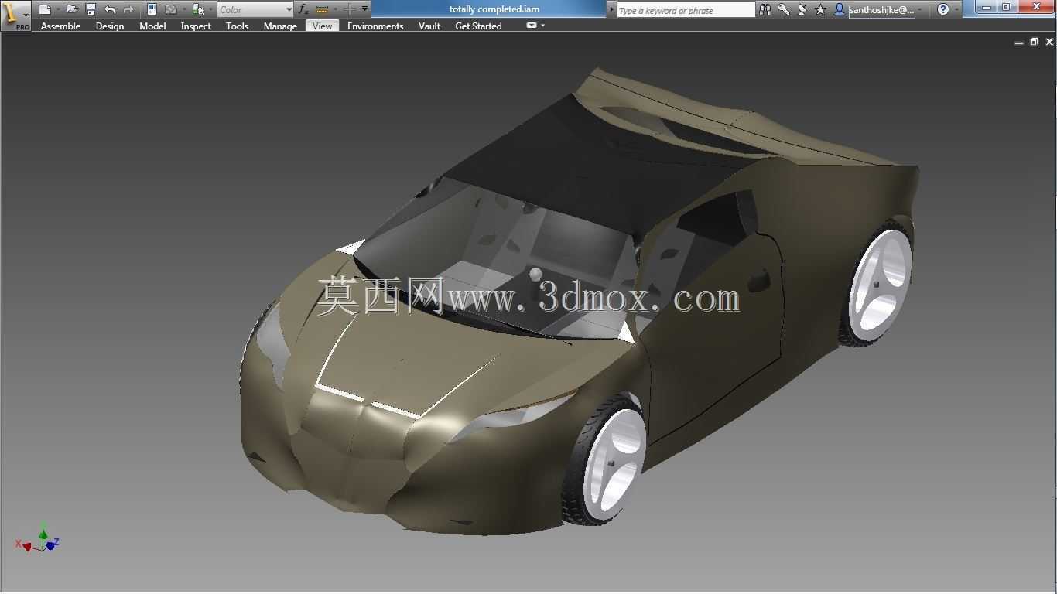Image resolution: width=1057 pixels, height=594 pixels.
Task: Open the Communication Center satellite icon
Action: click(802, 10)
